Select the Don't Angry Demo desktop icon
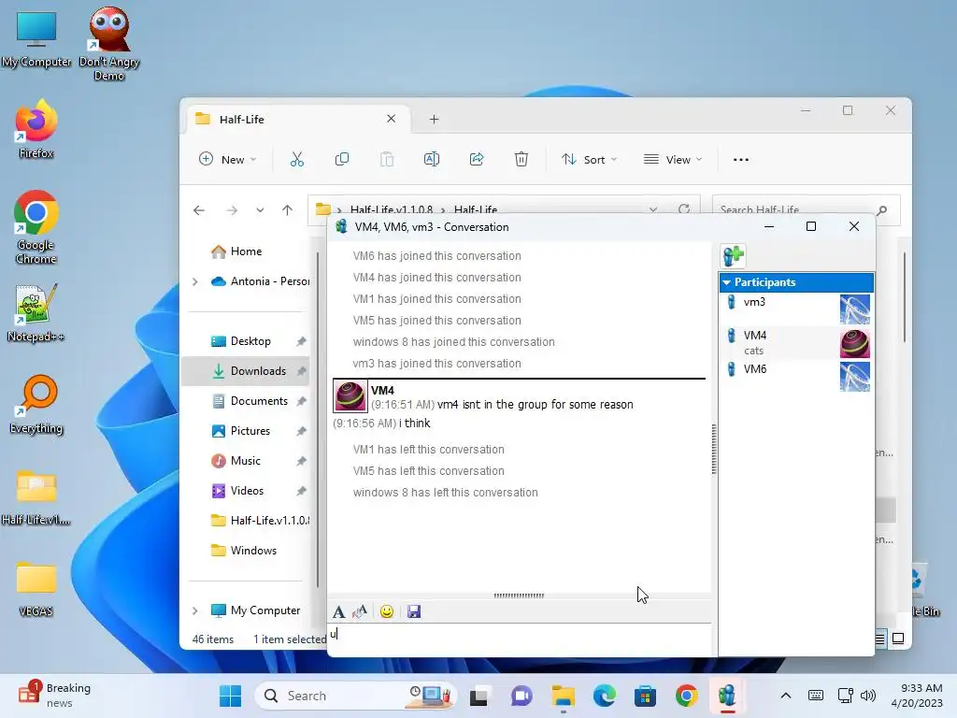The image size is (957, 718). point(109,43)
